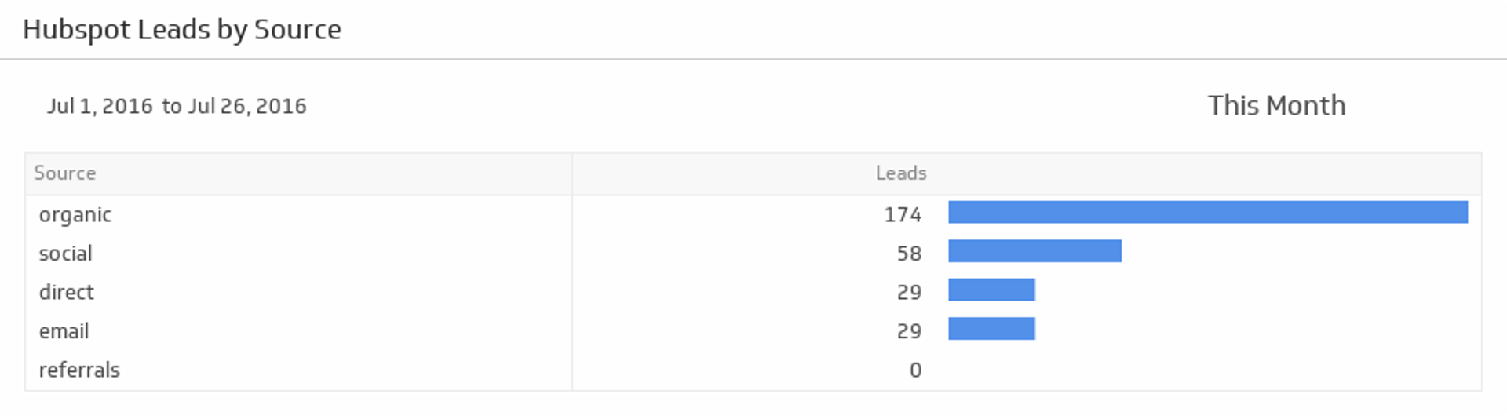Click the 174 leads value
1507x416 pixels.
(x=903, y=214)
